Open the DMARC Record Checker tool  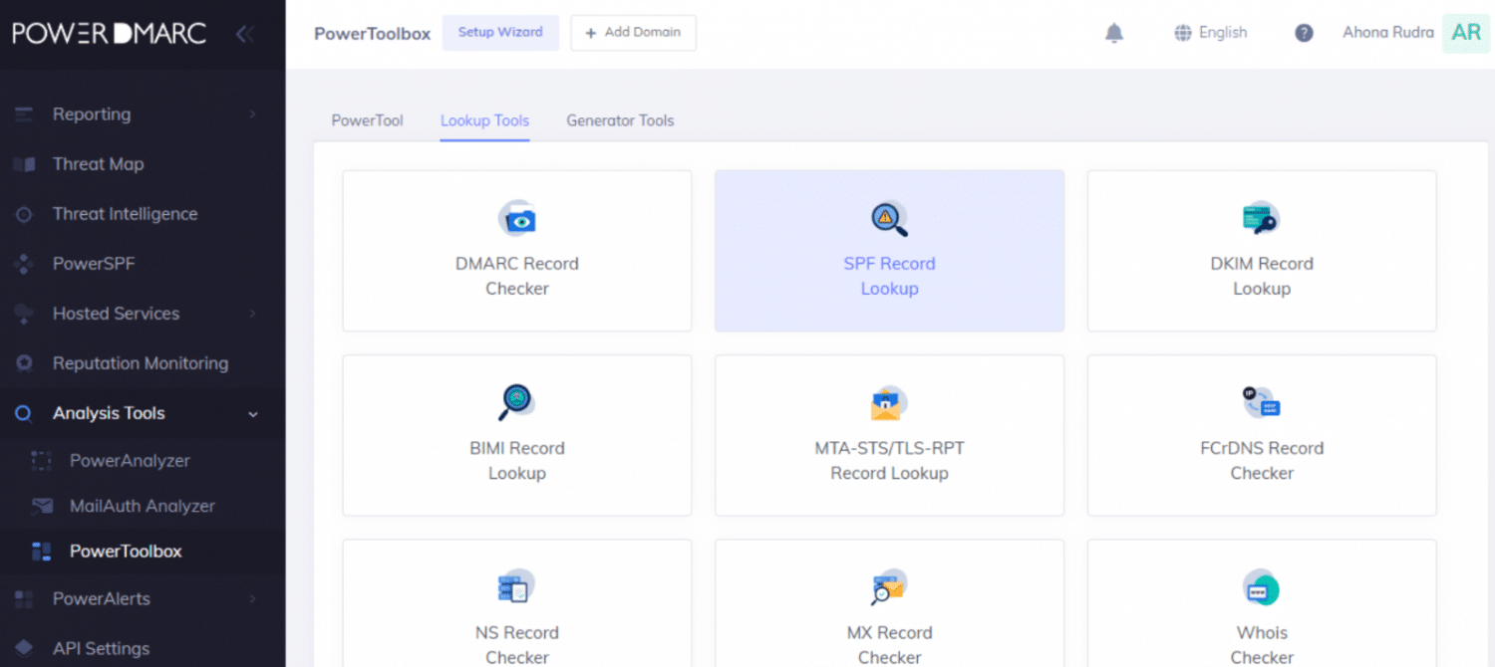516,251
